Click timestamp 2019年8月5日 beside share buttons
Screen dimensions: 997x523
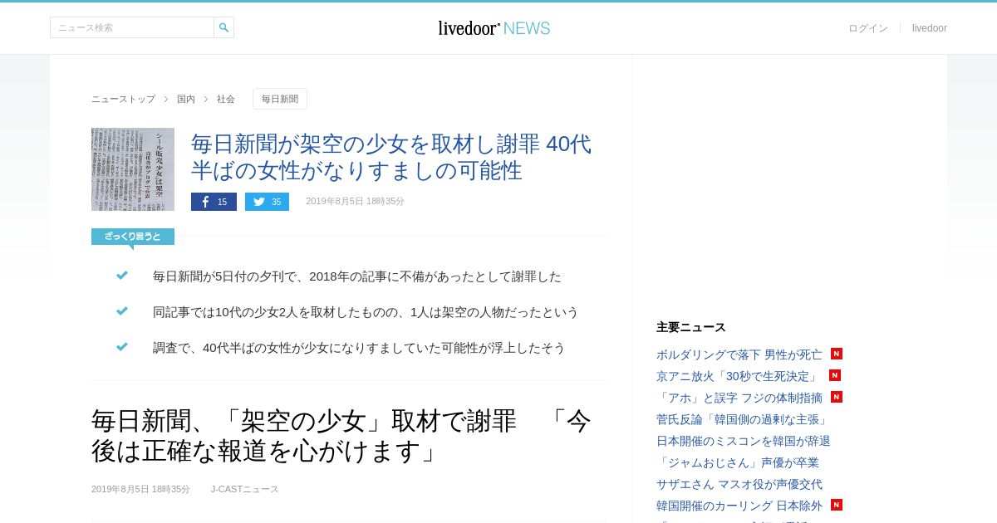pos(355,202)
